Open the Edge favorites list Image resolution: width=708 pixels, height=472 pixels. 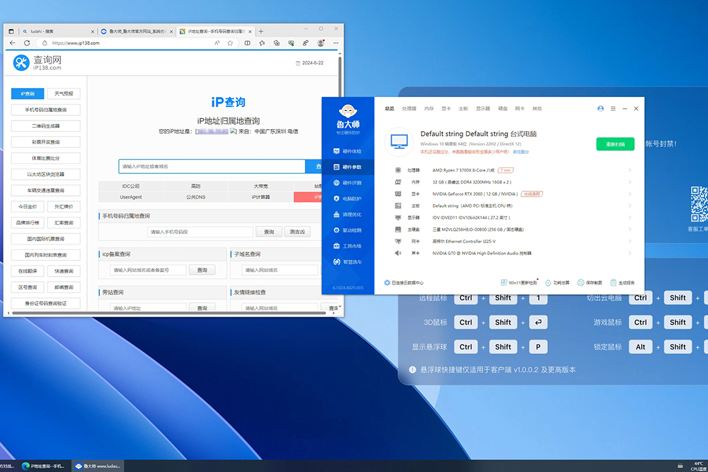(x=262, y=43)
